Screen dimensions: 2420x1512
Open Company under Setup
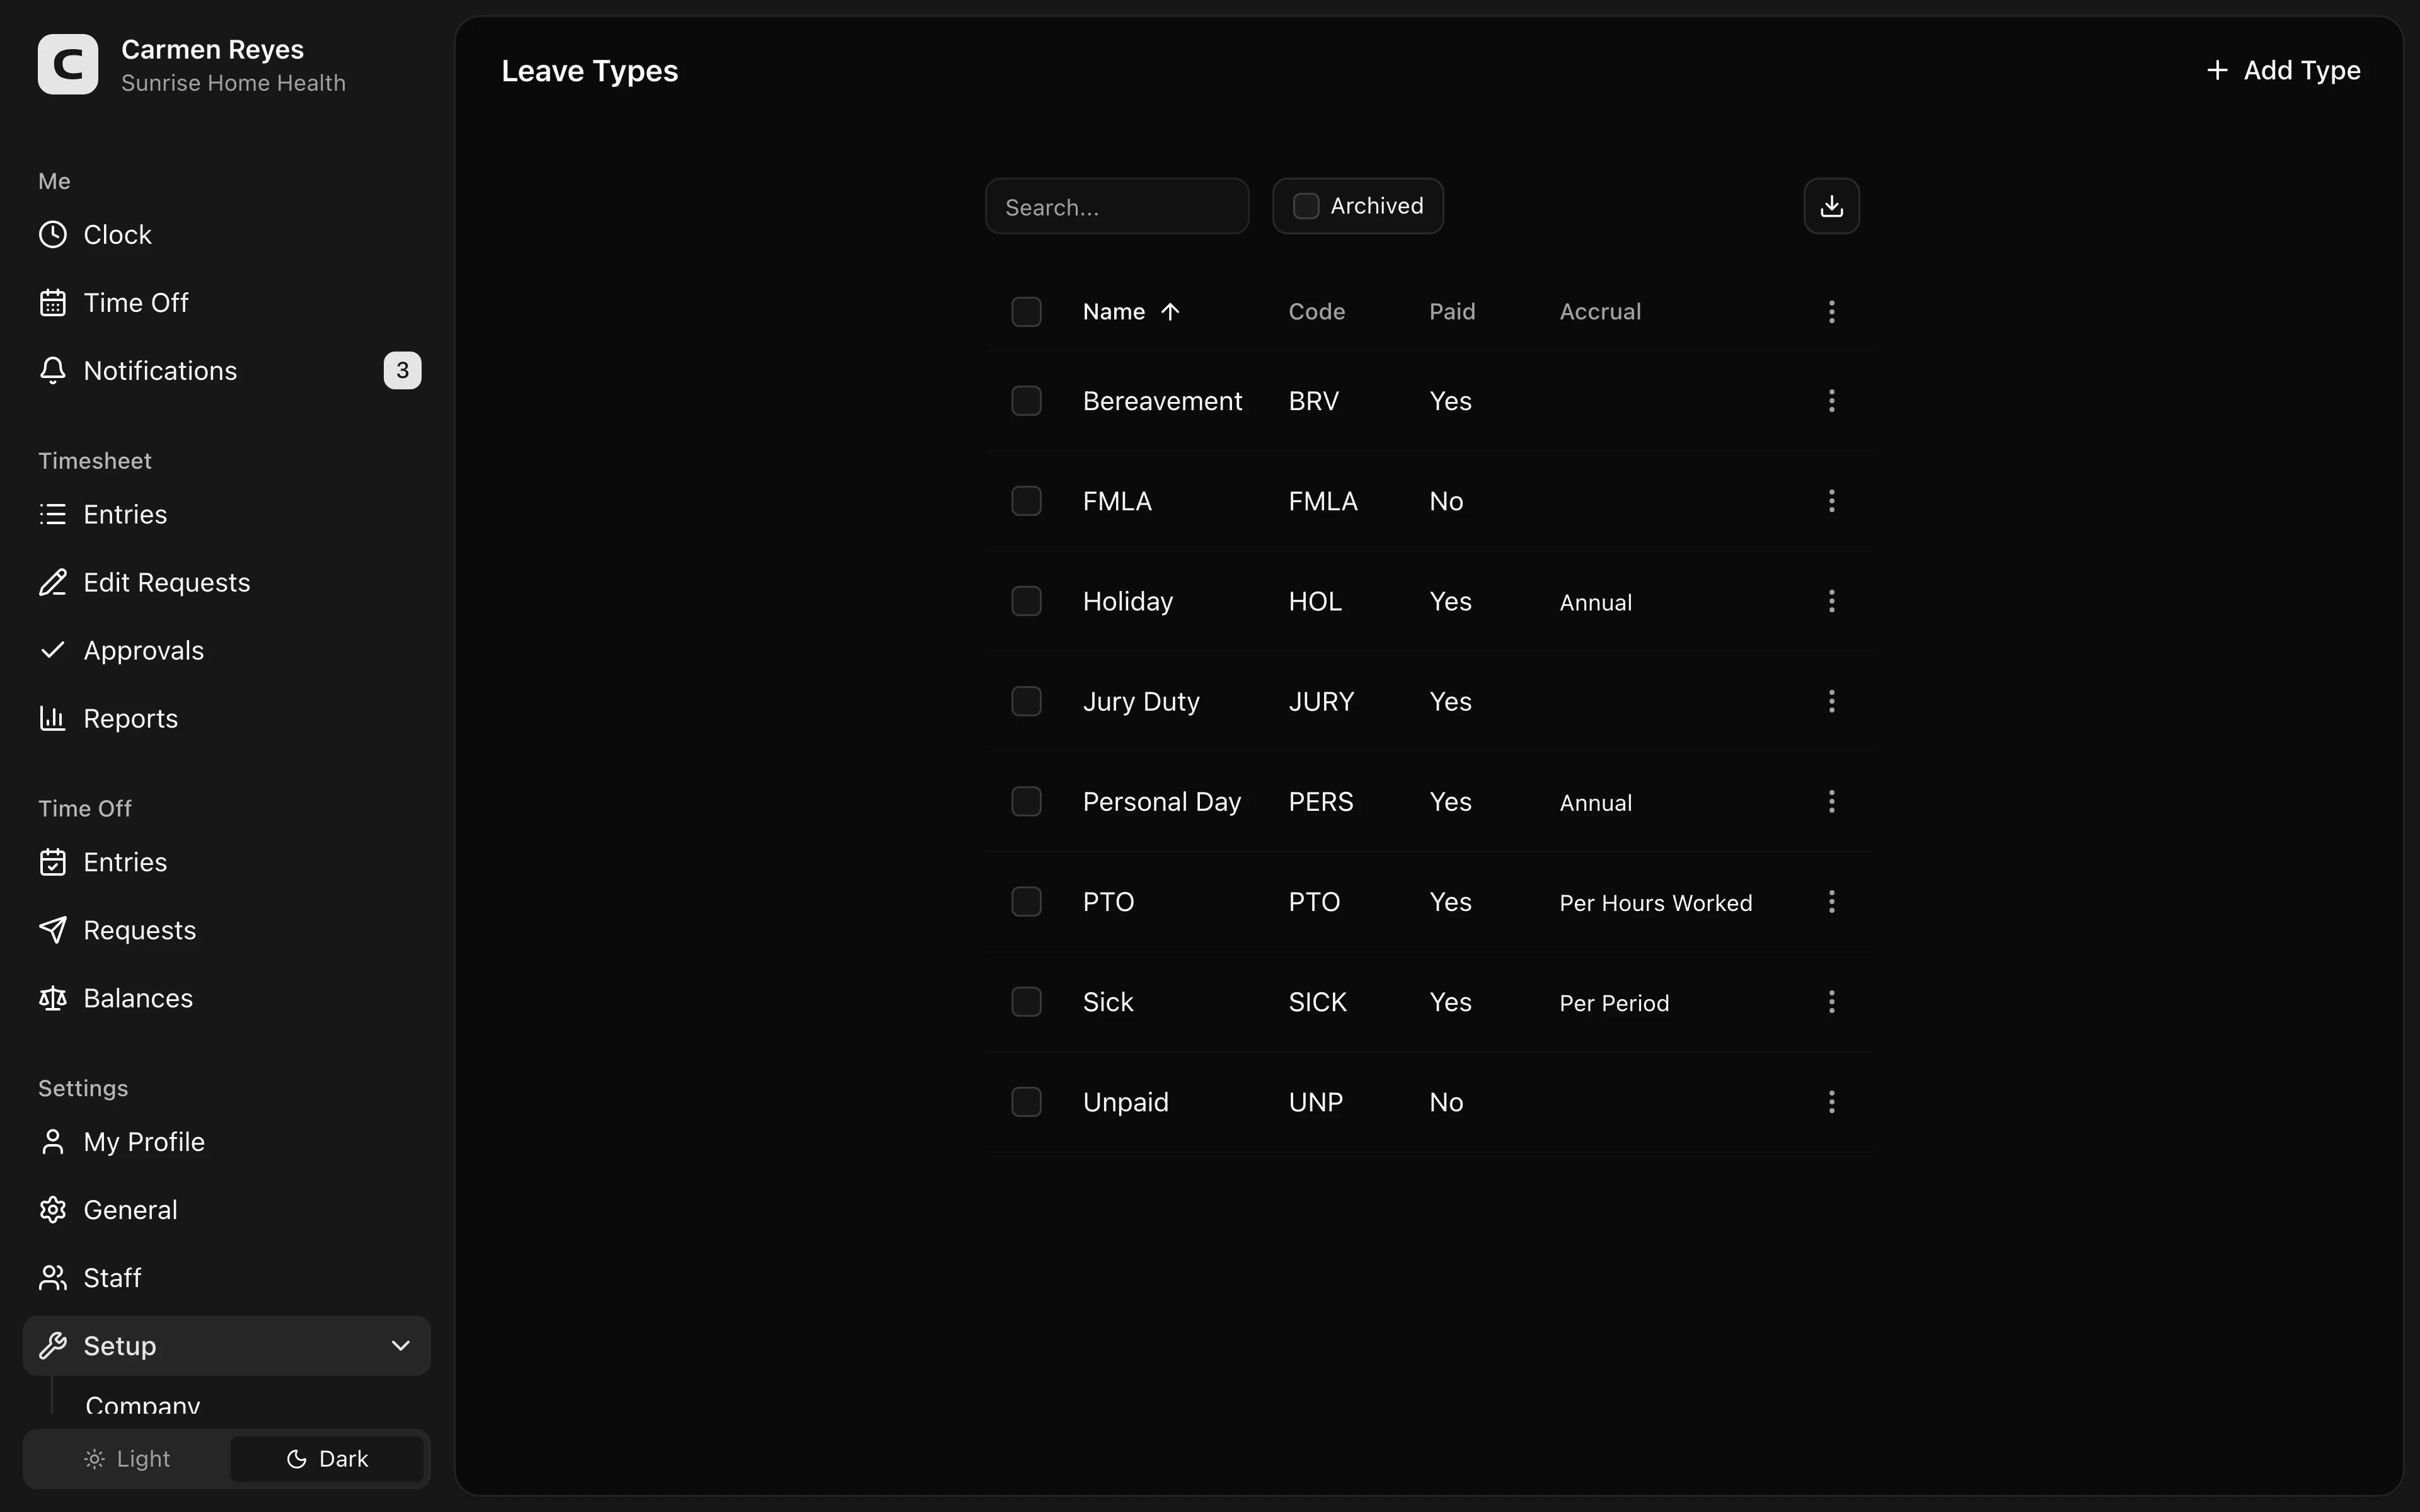coord(143,1406)
